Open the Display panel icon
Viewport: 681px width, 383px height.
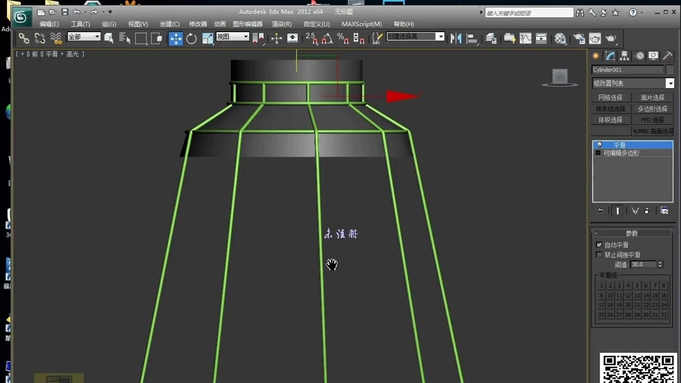[x=653, y=55]
